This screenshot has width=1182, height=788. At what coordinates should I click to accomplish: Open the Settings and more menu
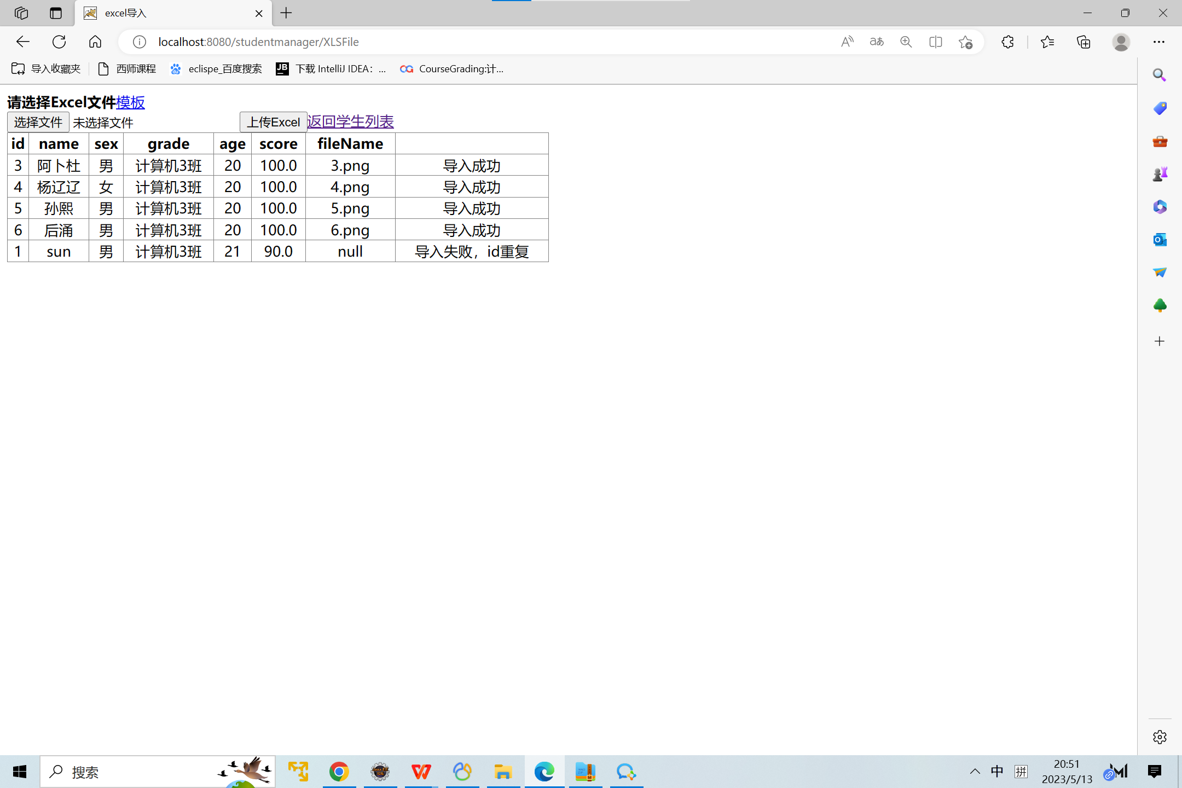click(1159, 42)
